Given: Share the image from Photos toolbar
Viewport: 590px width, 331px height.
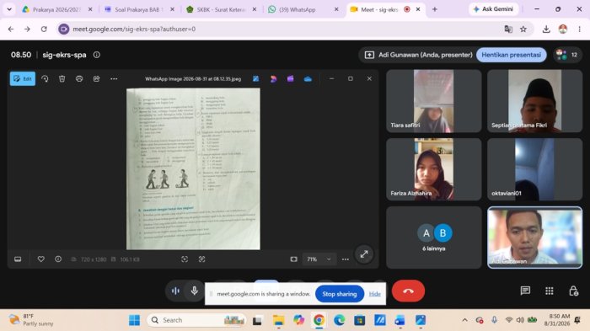Looking at the screenshot, I should pos(97,78).
